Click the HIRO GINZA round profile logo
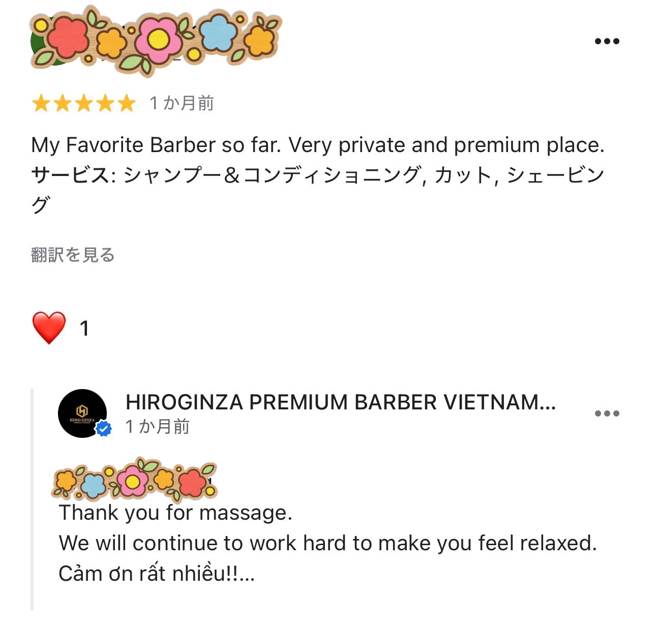 (82, 413)
